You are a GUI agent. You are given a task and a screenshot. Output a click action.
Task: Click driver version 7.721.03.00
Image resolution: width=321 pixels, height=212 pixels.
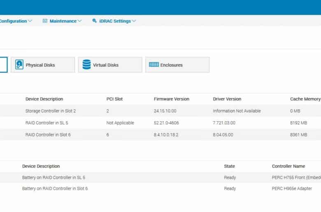click(224, 123)
